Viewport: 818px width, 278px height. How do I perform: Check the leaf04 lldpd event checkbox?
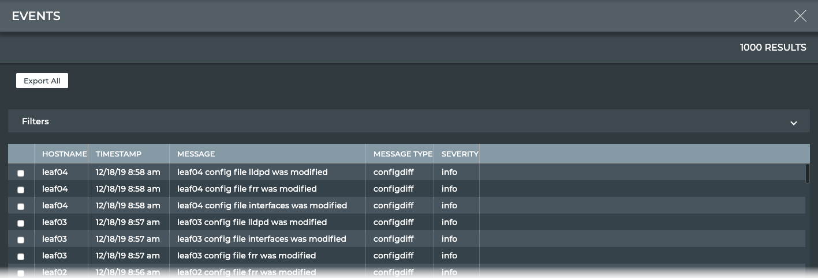(x=21, y=173)
